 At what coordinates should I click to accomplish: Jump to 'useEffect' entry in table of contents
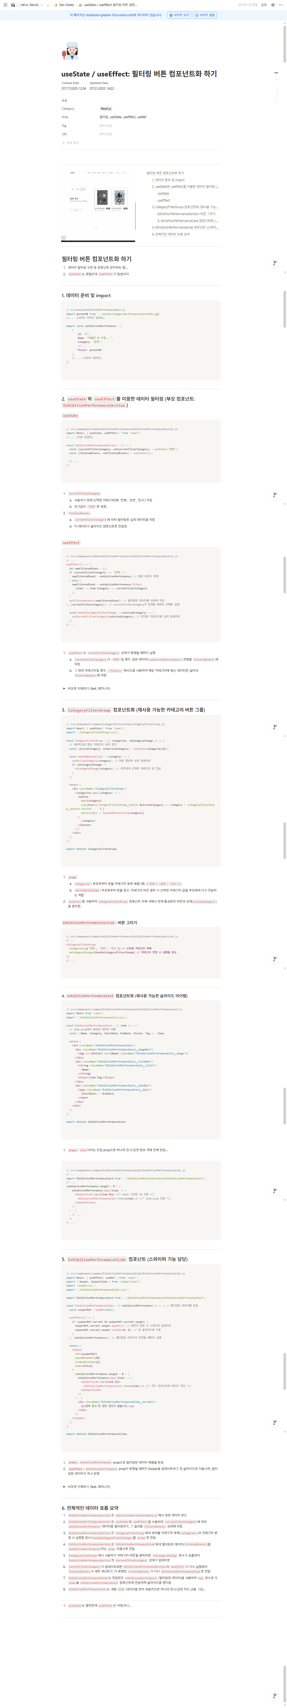pyautogui.click(x=164, y=200)
